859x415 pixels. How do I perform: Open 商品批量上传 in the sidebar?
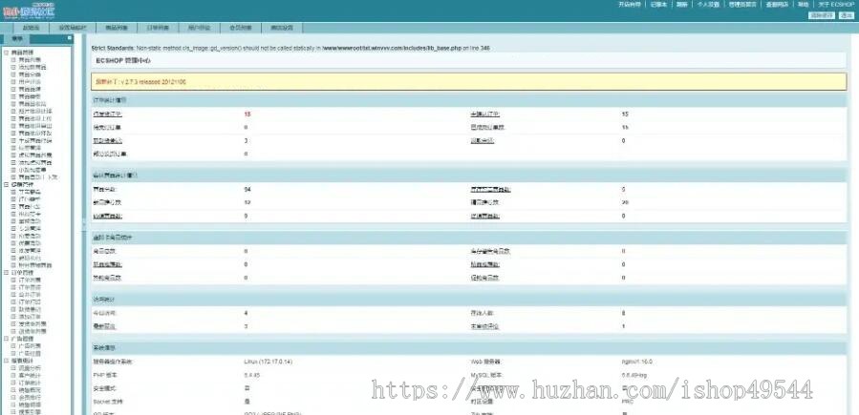35,118
